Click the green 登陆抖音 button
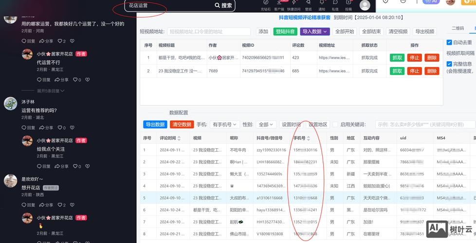The image size is (476, 243). 285,32
